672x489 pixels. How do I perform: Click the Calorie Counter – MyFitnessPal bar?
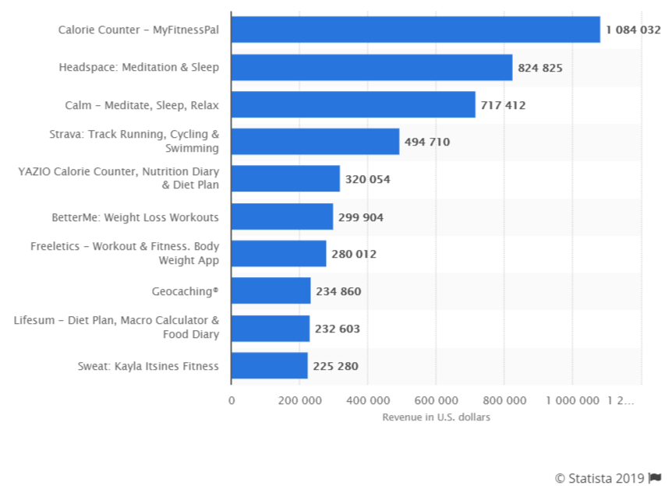416,30
